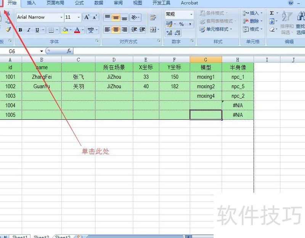
Task: Open the Insert Function fx icon
Action: (69, 51)
